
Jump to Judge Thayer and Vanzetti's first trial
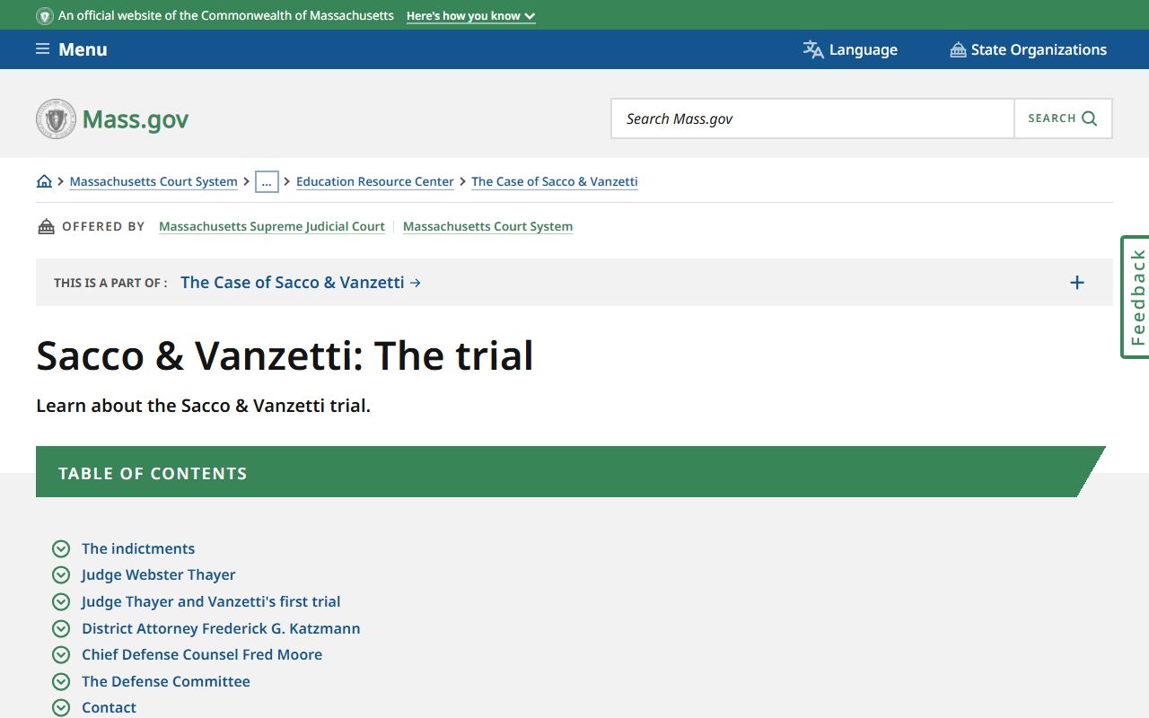point(211,601)
